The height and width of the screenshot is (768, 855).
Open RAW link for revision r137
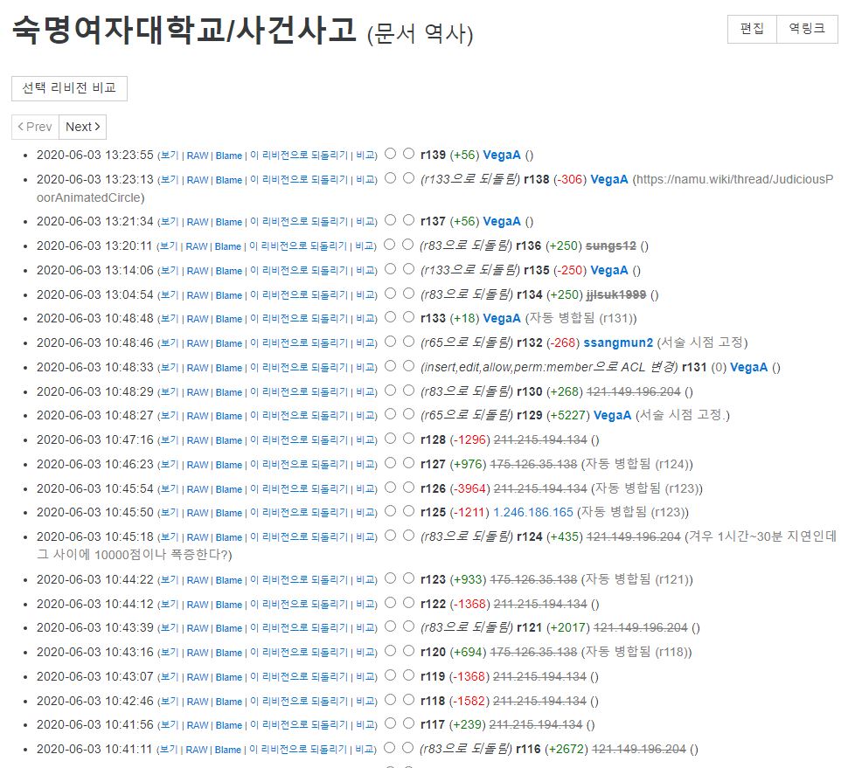coord(198,222)
